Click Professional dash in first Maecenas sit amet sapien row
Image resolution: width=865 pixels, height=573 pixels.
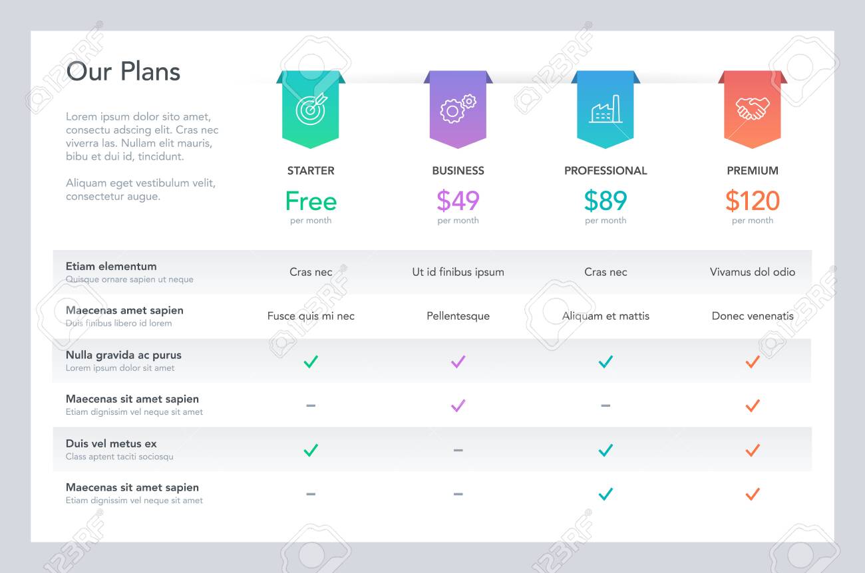(x=605, y=405)
